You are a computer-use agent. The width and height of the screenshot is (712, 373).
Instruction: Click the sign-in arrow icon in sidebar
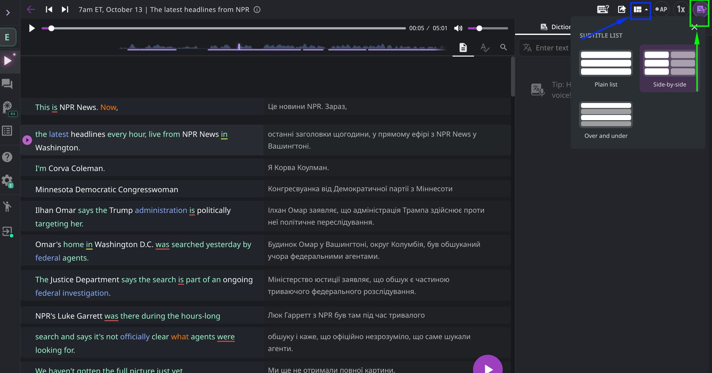pos(7,231)
